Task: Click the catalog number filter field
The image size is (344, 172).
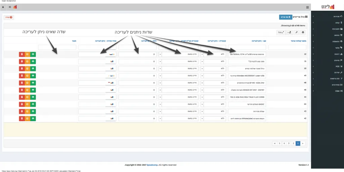Action: (288, 47)
